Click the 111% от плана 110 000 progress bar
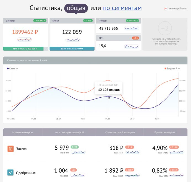 click(72, 49)
